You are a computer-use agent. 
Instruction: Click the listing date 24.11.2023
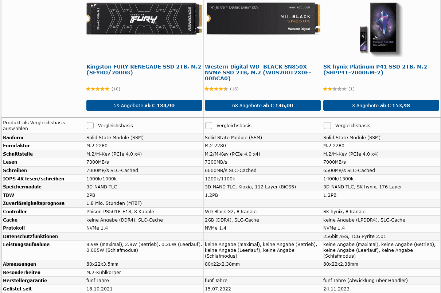pos(336,289)
